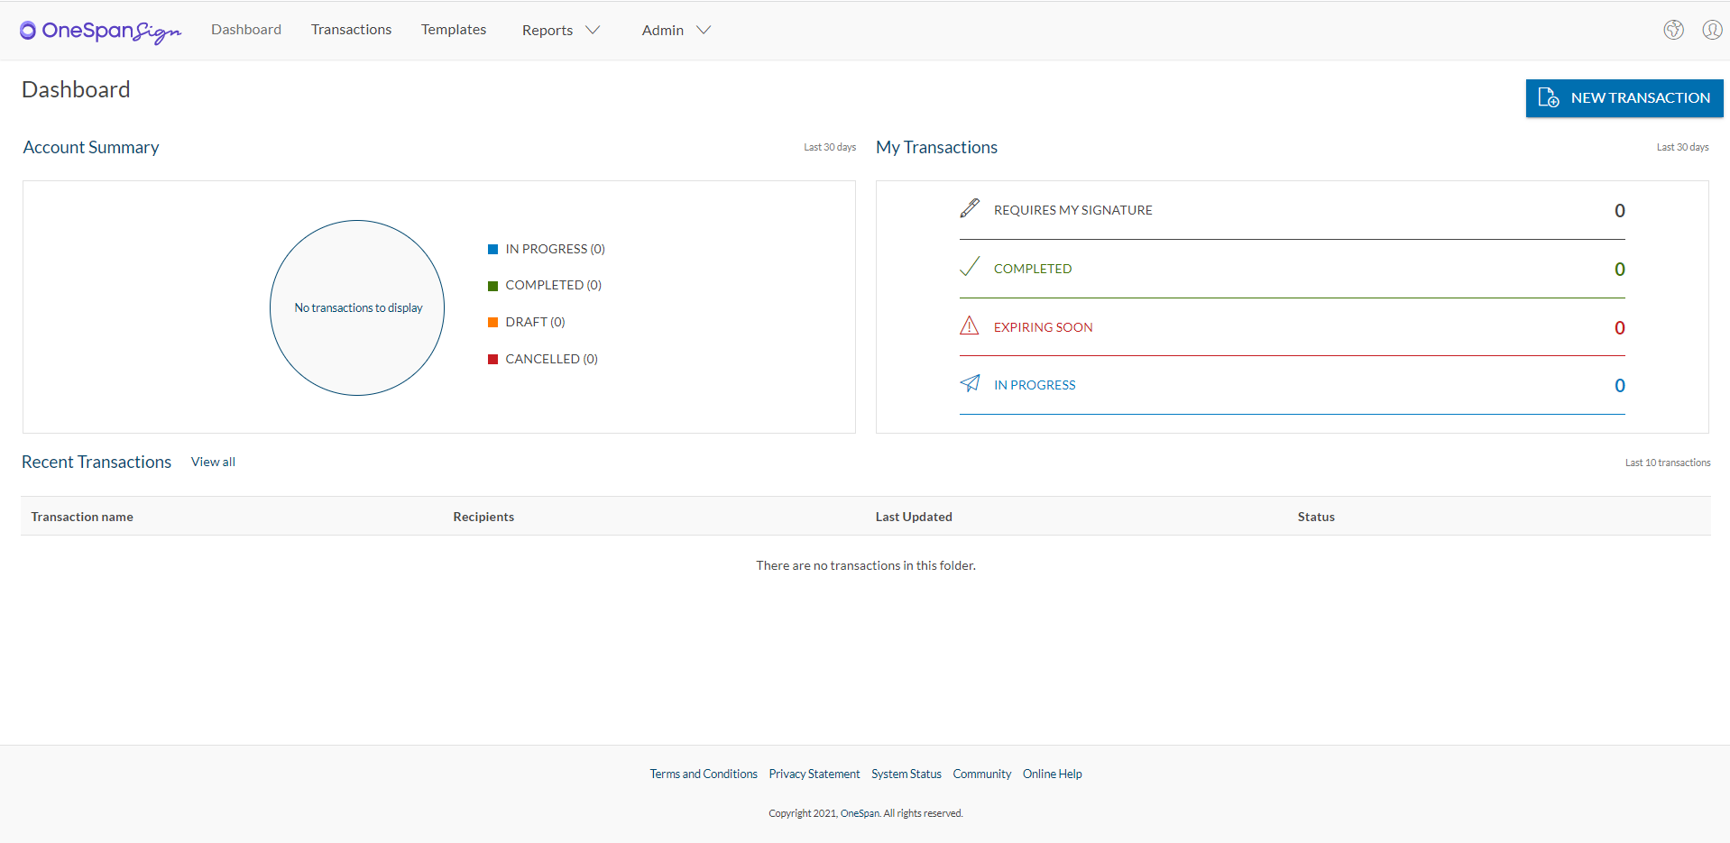Visit the Community link
The image size is (1730, 843).
pos(982,774)
